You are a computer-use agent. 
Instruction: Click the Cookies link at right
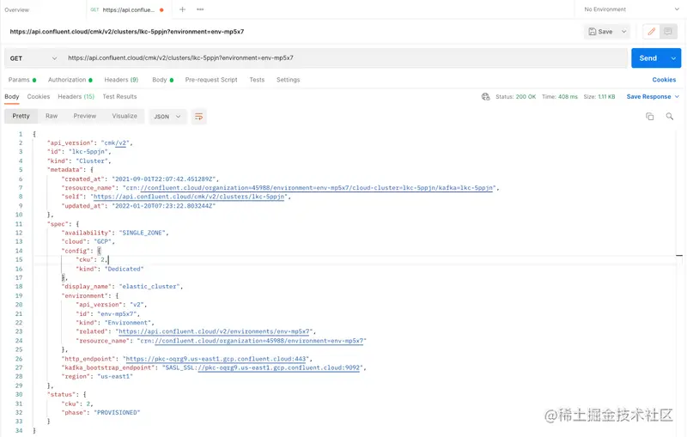click(x=664, y=80)
